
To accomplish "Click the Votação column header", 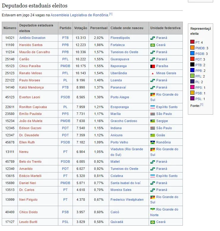I will click(x=81, y=28).
